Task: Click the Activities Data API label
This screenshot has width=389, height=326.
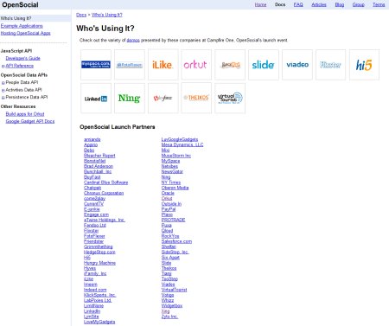Action: [23, 90]
